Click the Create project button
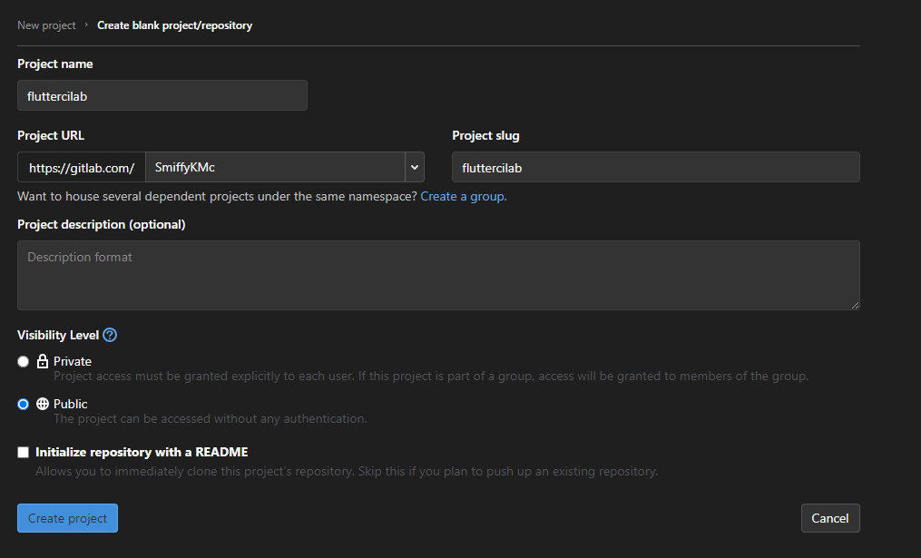This screenshot has height=558, width=921. point(67,518)
